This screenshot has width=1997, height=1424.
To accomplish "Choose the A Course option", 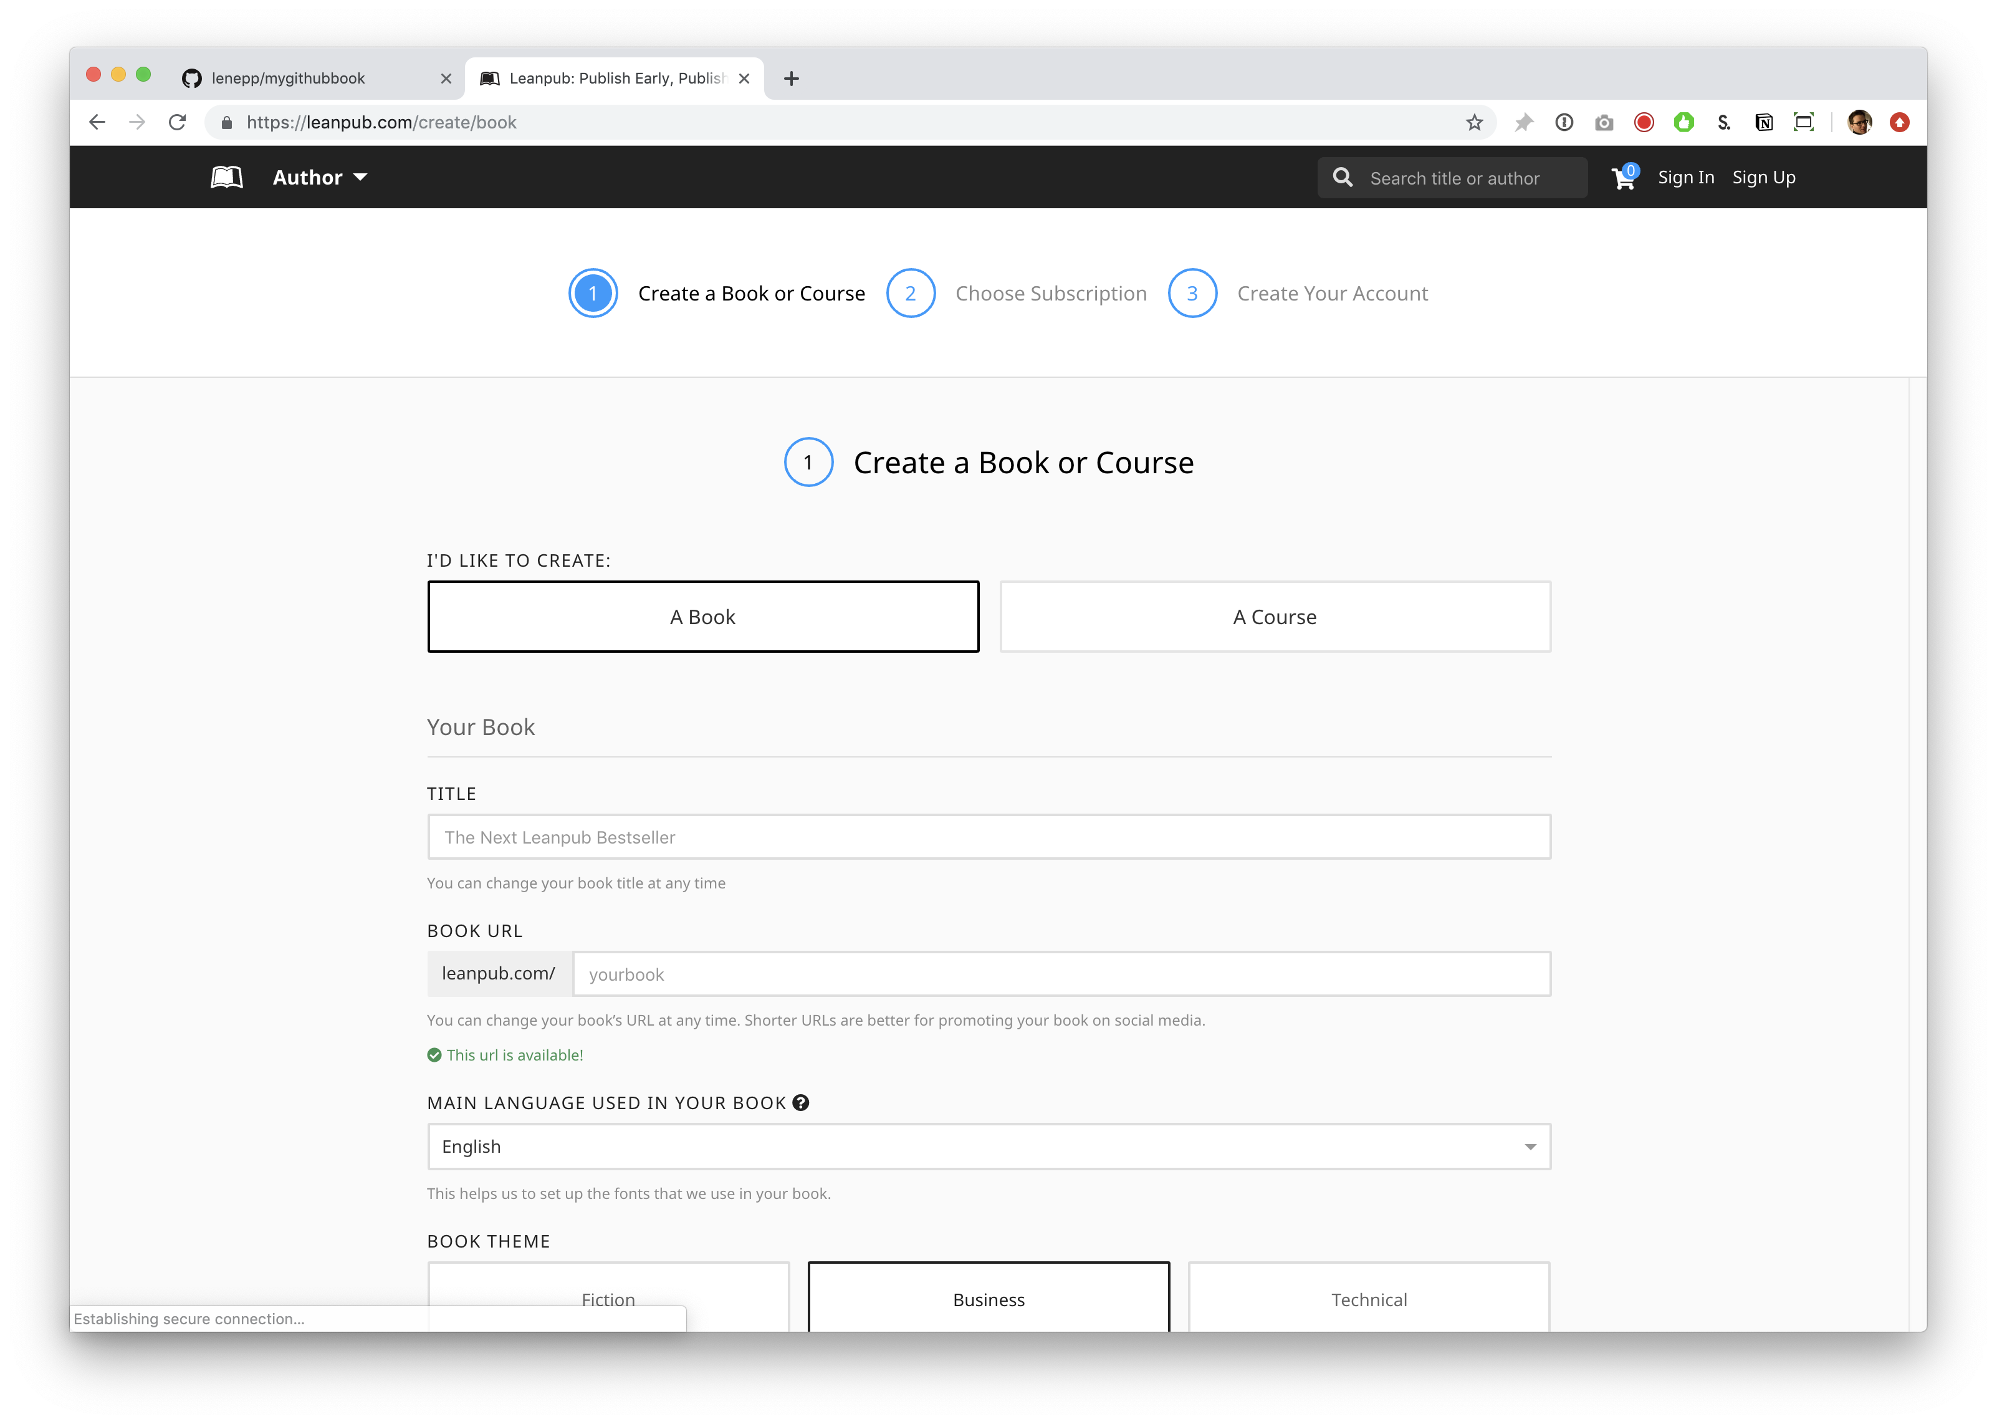I will tap(1275, 617).
